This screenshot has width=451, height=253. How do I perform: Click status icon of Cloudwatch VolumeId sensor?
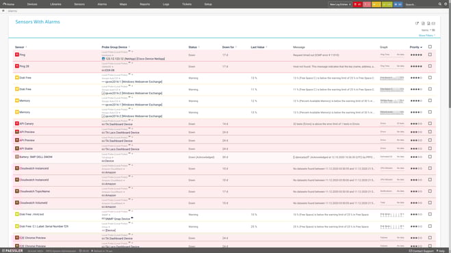(17, 202)
